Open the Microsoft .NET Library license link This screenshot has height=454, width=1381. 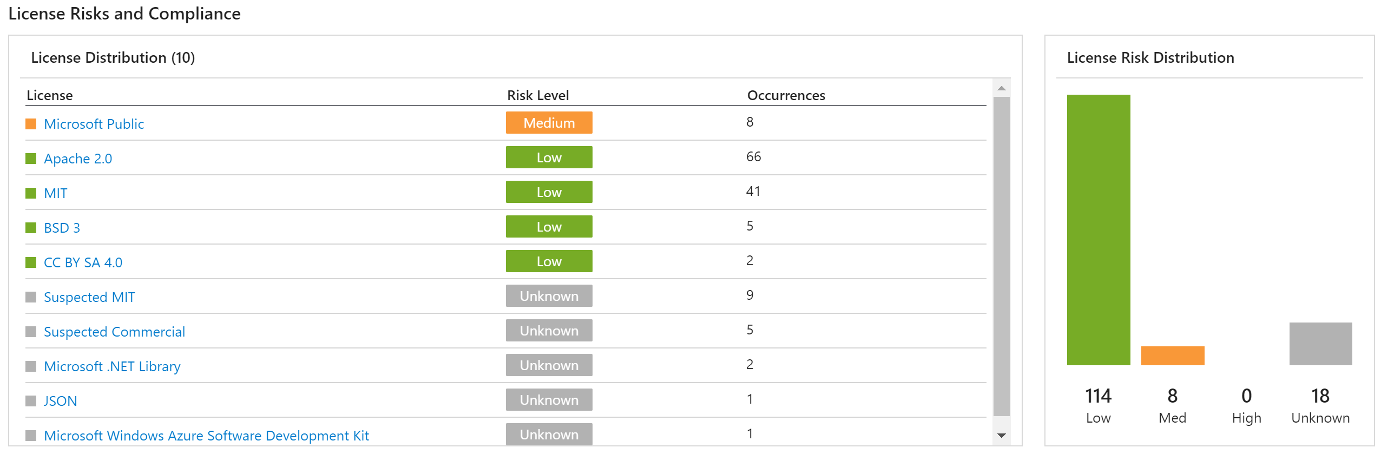pos(112,366)
